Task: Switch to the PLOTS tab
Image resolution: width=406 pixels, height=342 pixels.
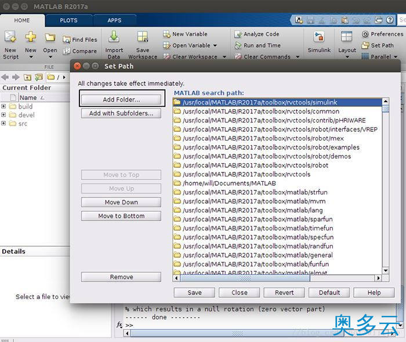Action: 68,20
